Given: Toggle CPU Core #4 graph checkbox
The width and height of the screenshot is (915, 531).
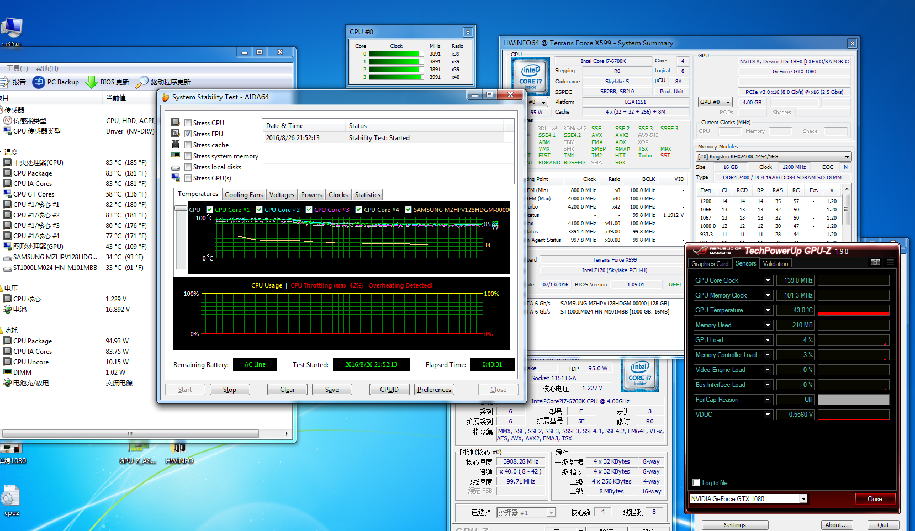Looking at the screenshot, I should point(359,209).
